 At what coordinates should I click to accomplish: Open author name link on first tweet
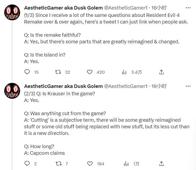pyautogui.click(x=63, y=8)
